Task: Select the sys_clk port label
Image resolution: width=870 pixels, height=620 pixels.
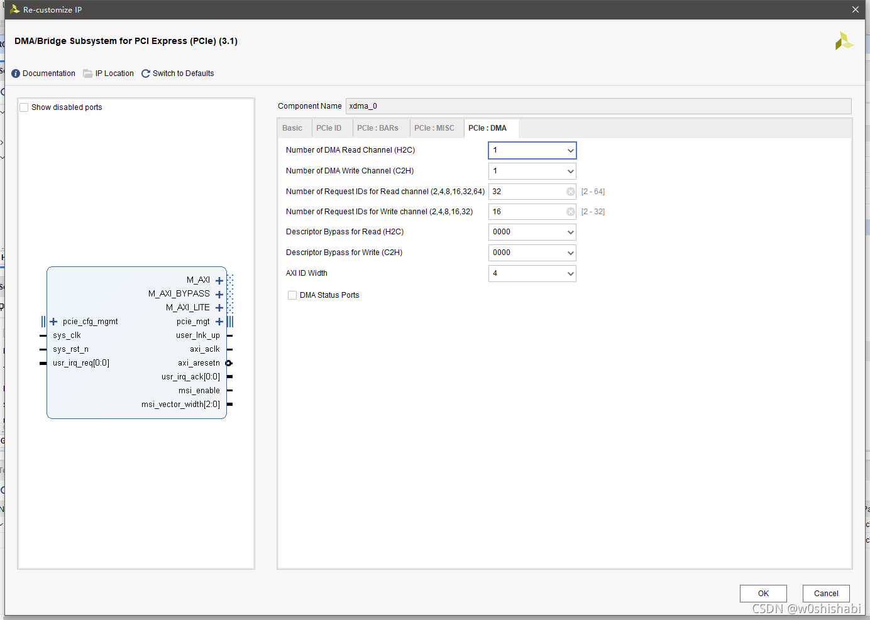Action: point(67,335)
